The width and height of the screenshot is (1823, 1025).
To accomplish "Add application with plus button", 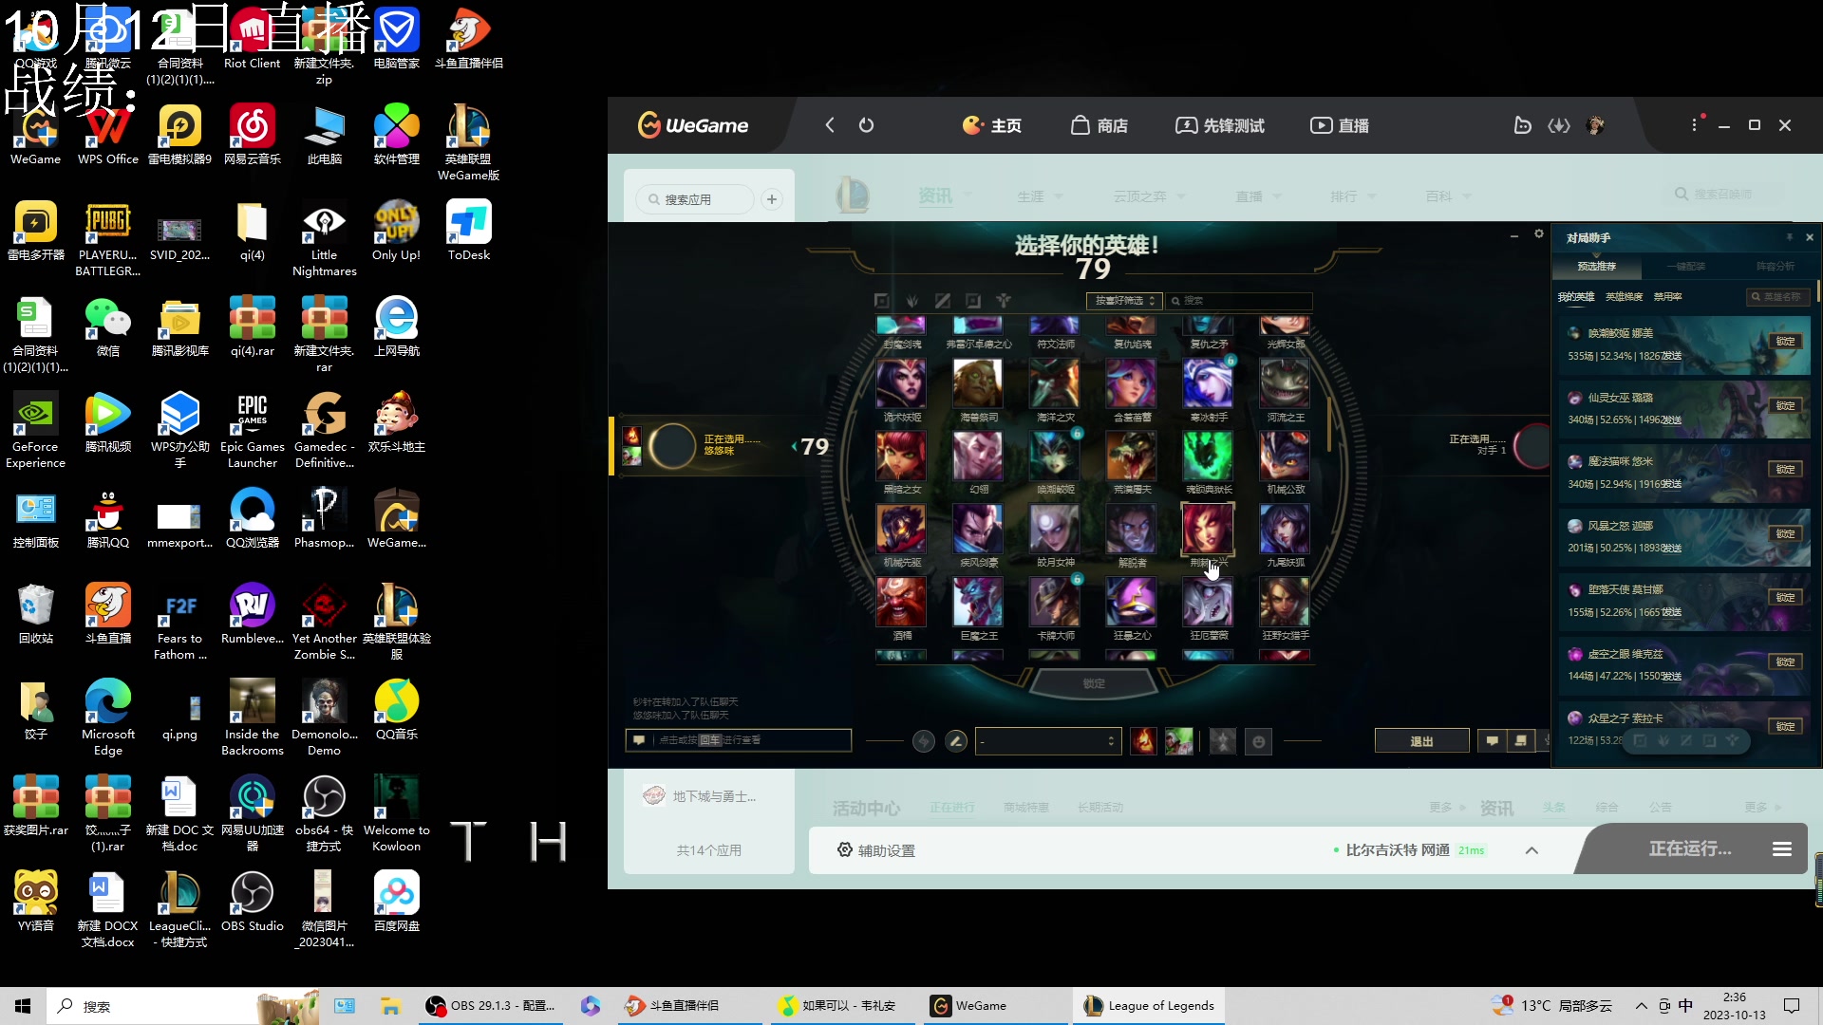I will [x=772, y=199].
